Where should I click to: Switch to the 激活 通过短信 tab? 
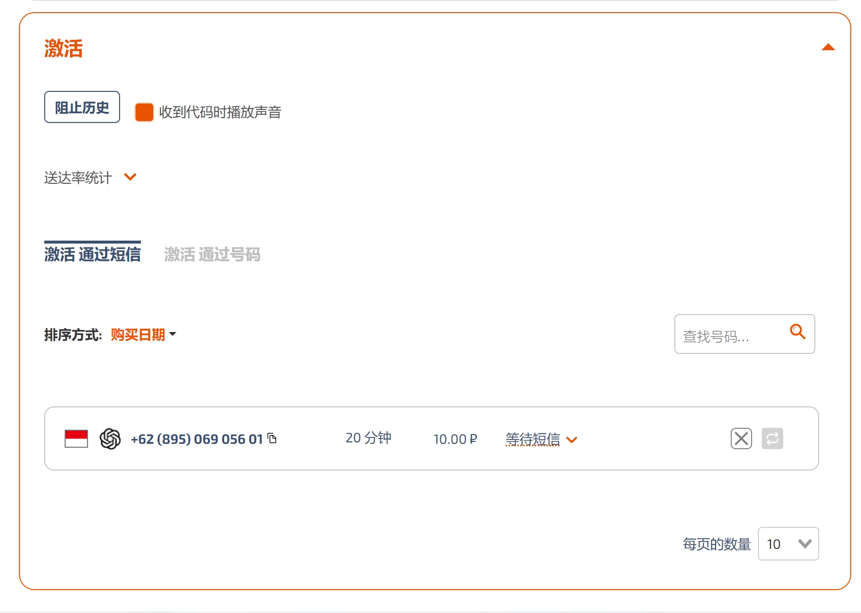pos(92,254)
